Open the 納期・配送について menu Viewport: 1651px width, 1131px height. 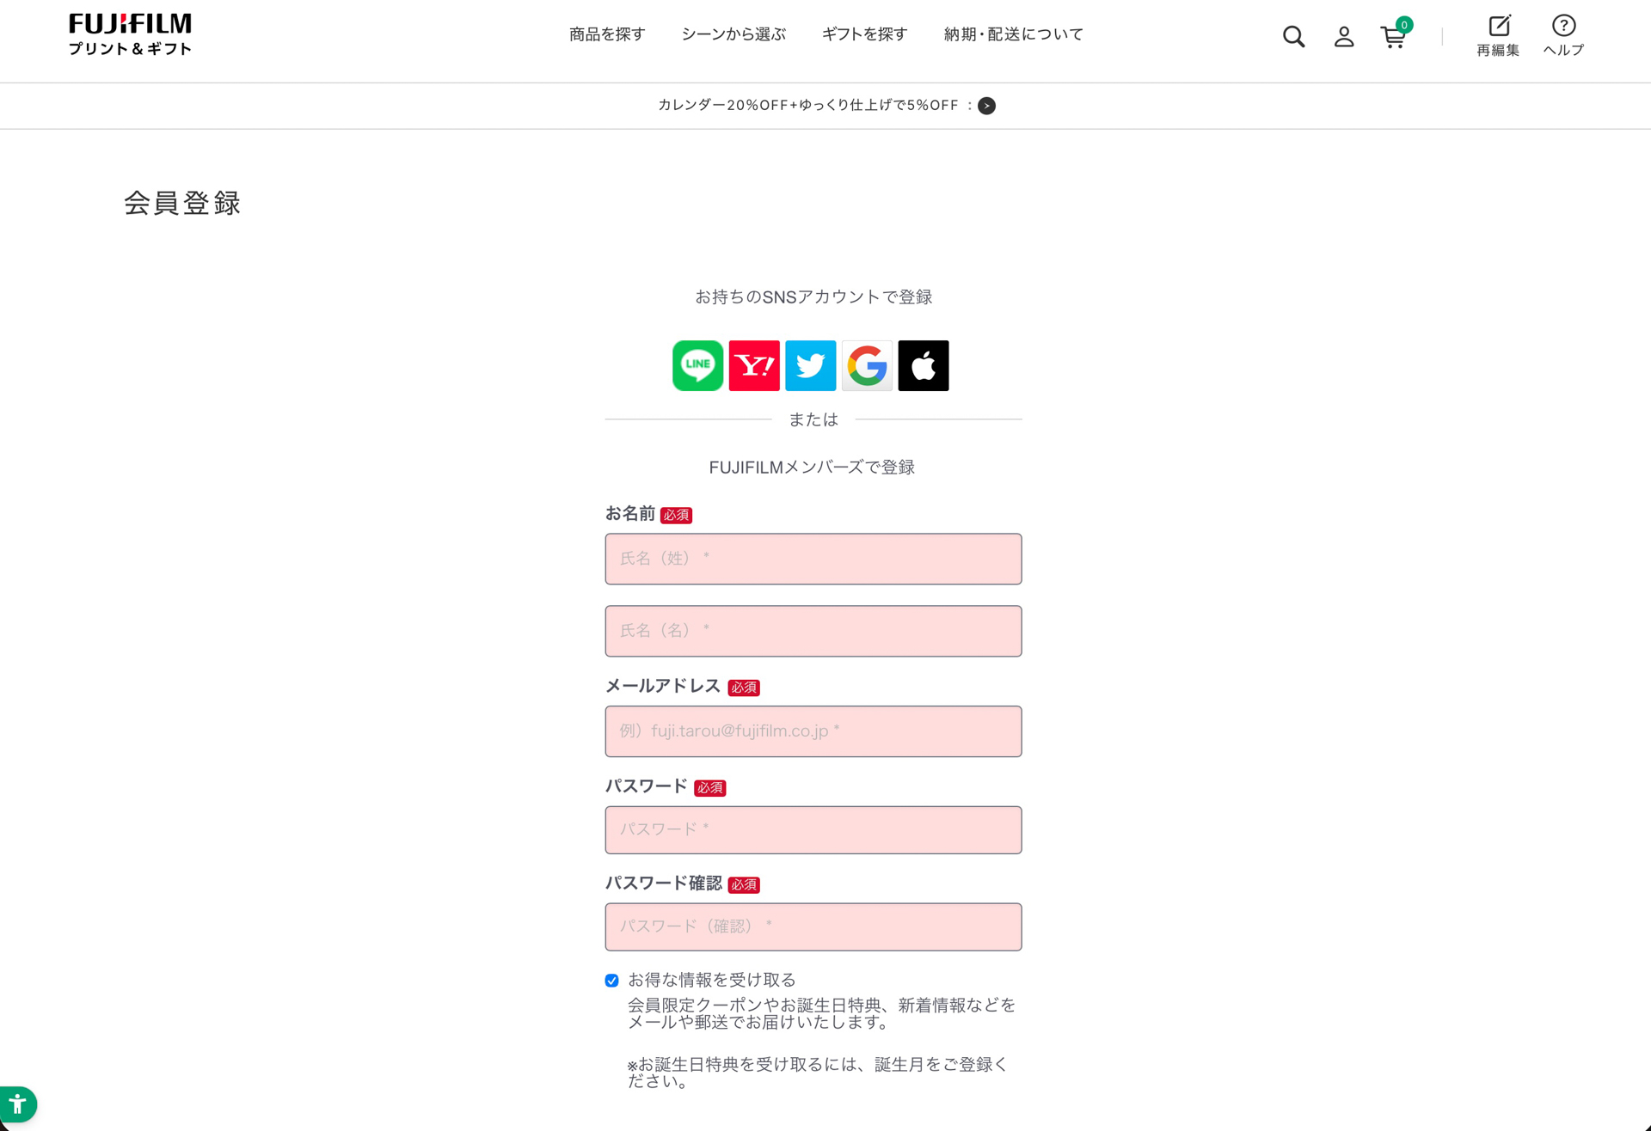pyautogui.click(x=1013, y=34)
